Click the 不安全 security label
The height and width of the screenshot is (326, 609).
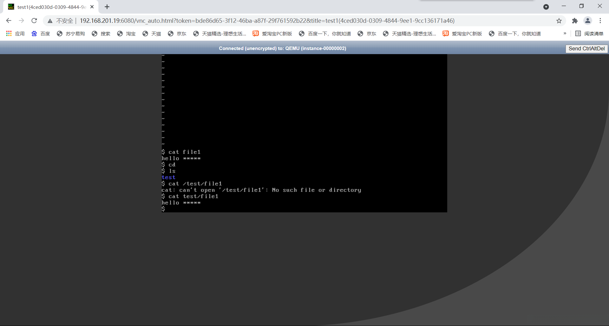[x=65, y=21]
